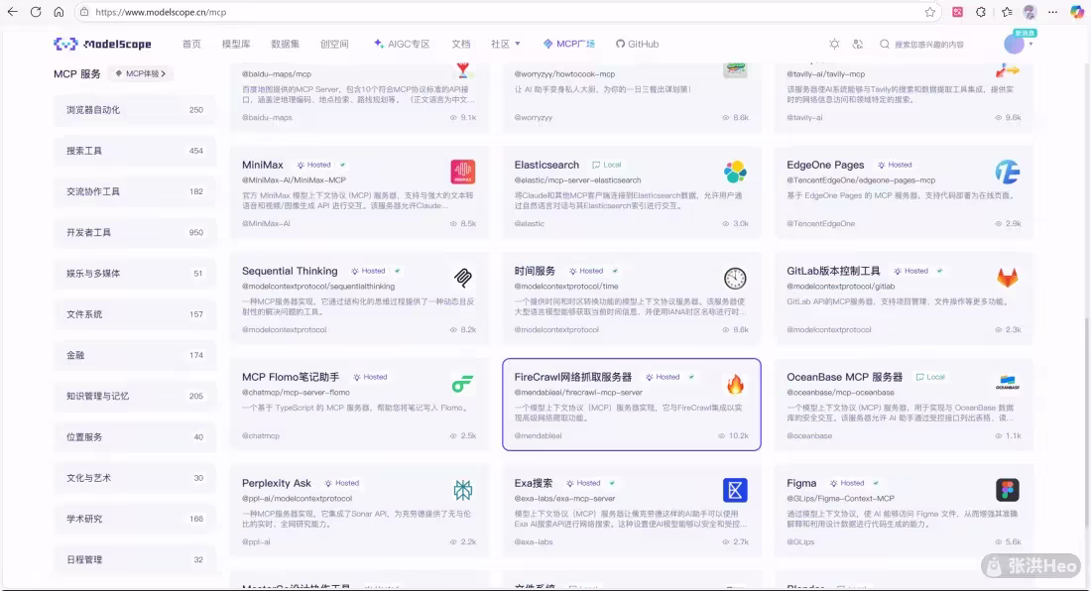Open the GitLab版本控制工具 card title
This screenshot has height=591, width=1091.
coord(833,271)
